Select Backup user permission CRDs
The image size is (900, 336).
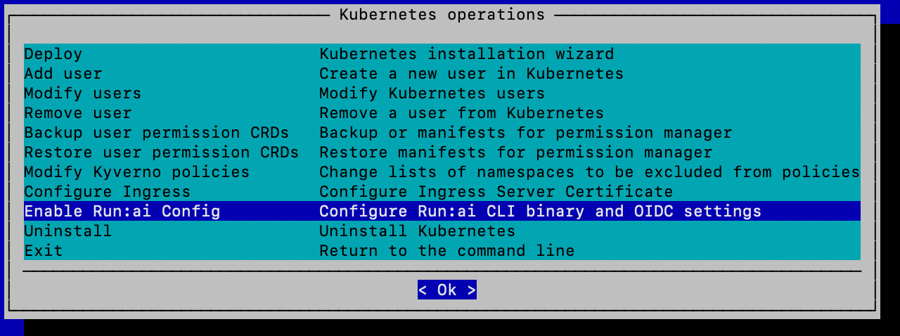coord(157,133)
